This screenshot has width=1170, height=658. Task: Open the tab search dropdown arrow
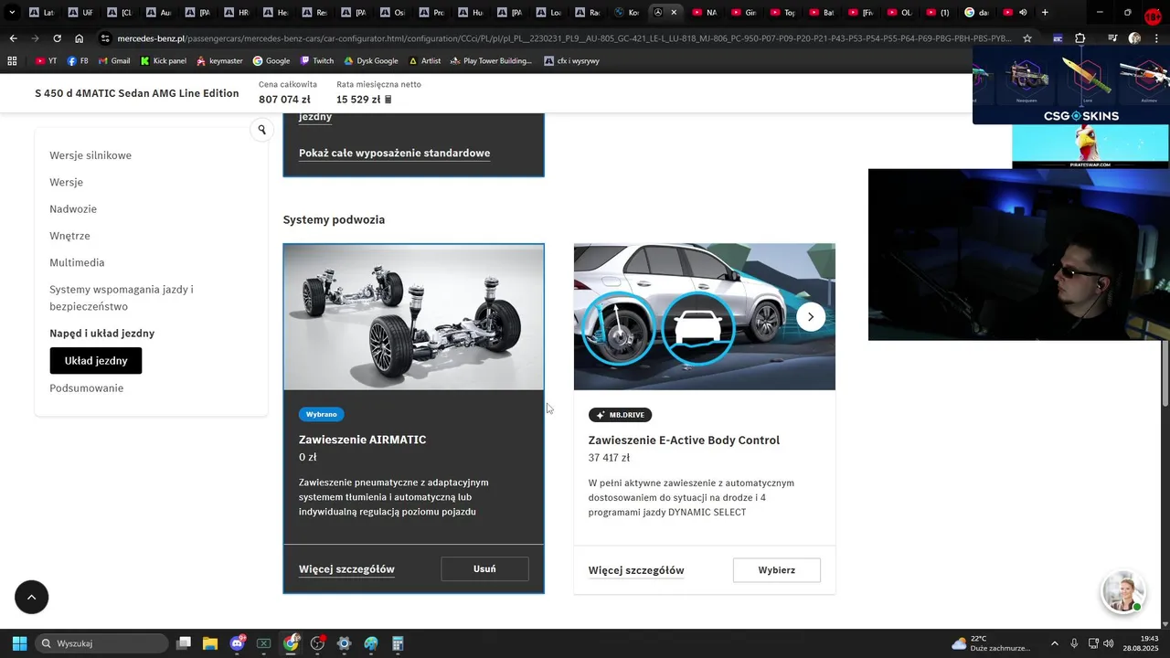click(11, 13)
